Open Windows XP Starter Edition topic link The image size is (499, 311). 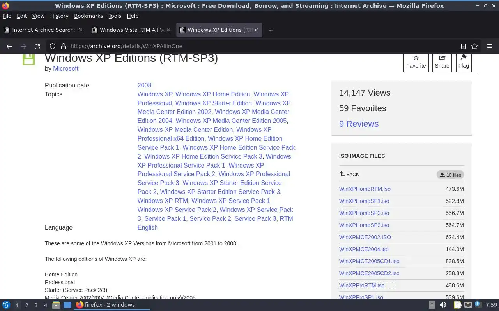click(x=214, y=103)
